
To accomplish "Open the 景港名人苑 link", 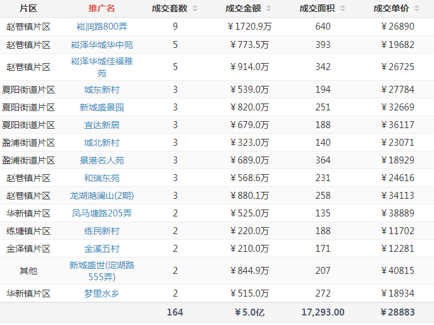I will click(x=102, y=160).
